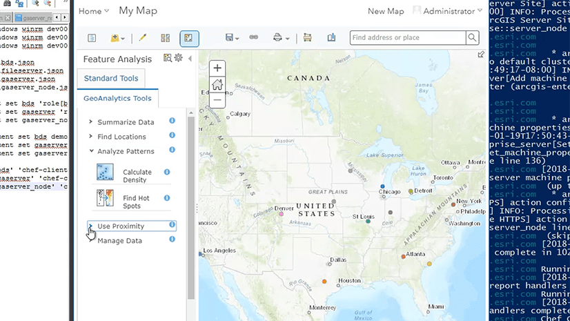Select the gaserver_node tab in editor
Viewport: 570px width, 321px height.
(x=34, y=17)
